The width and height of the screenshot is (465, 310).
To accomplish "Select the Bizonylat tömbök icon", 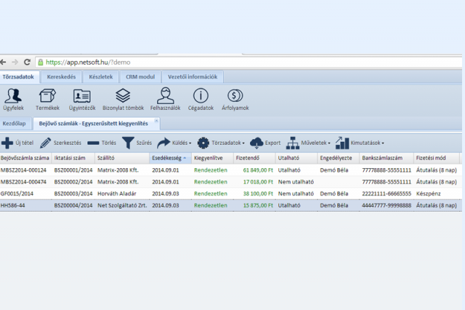I will (x=123, y=98).
